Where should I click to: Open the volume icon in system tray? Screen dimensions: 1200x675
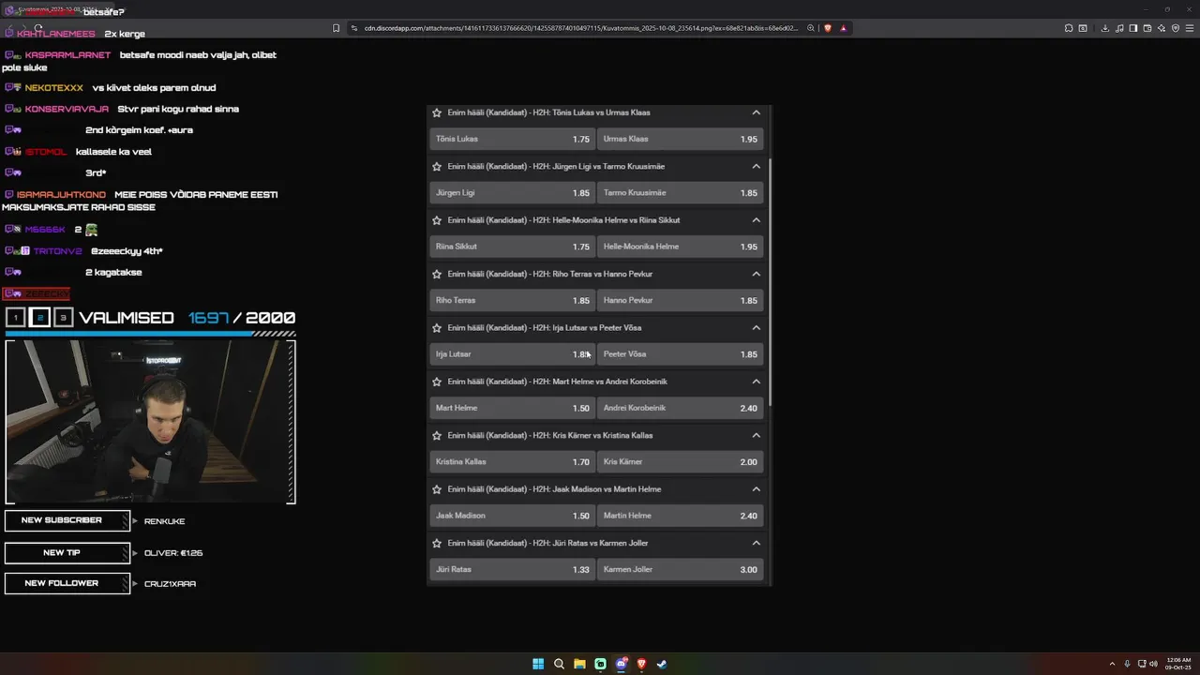pos(1153,664)
